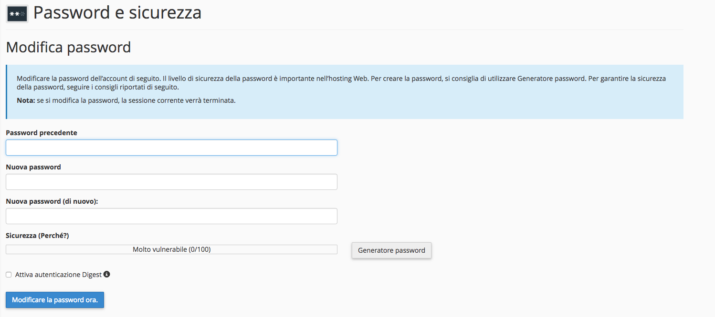
Task: Submit with Modificare la password ora button
Action: 55,300
